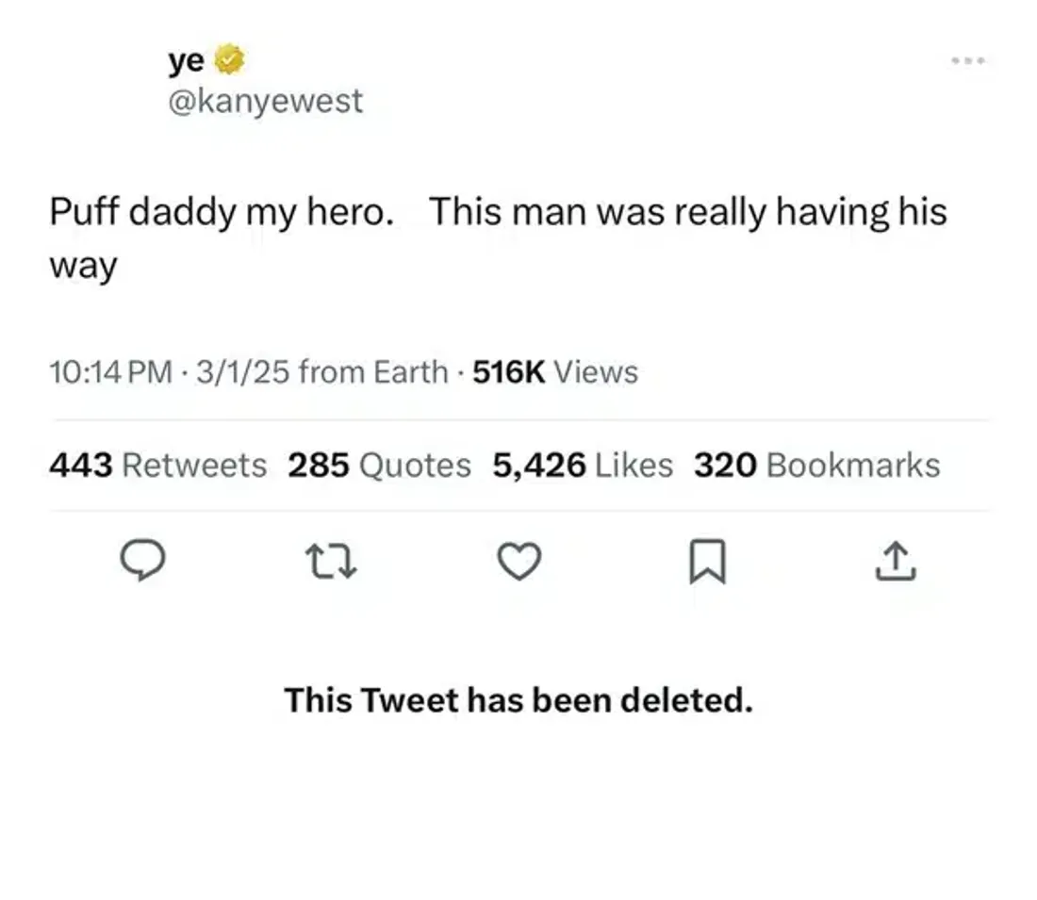Like the tweet with the heart icon
The height and width of the screenshot is (900, 1037).
tap(519, 563)
